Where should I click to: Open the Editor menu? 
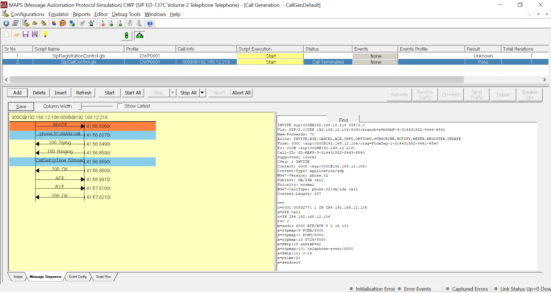[x=101, y=14]
